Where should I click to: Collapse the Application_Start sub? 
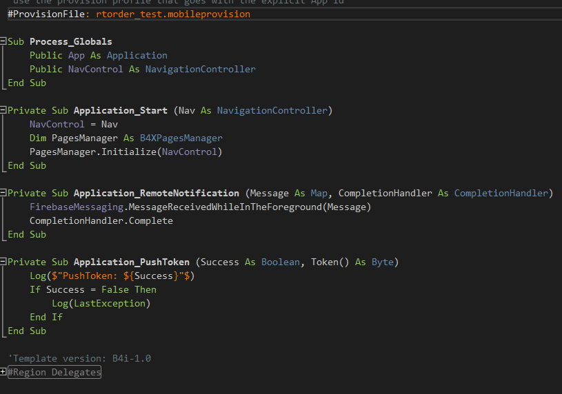3,110
